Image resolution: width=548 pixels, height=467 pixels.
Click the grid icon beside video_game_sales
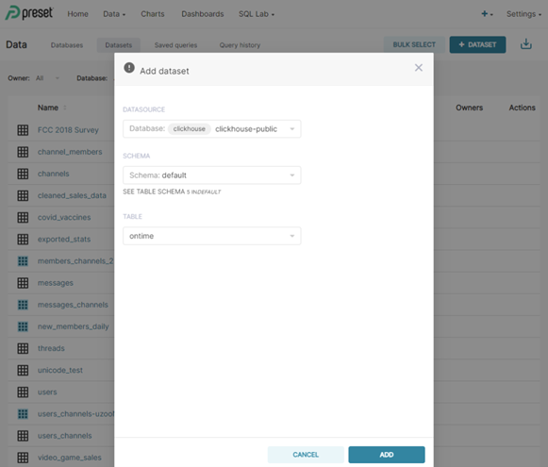(23, 458)
